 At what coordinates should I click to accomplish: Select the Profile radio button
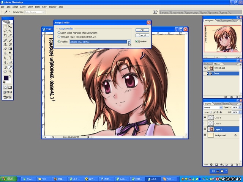[59, 41]
